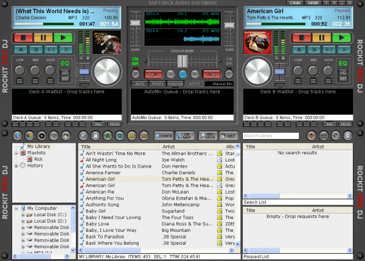The width and height of the screenshot is (365, 261).
Task: Play Deck A with the green play button
Action: 63,38
